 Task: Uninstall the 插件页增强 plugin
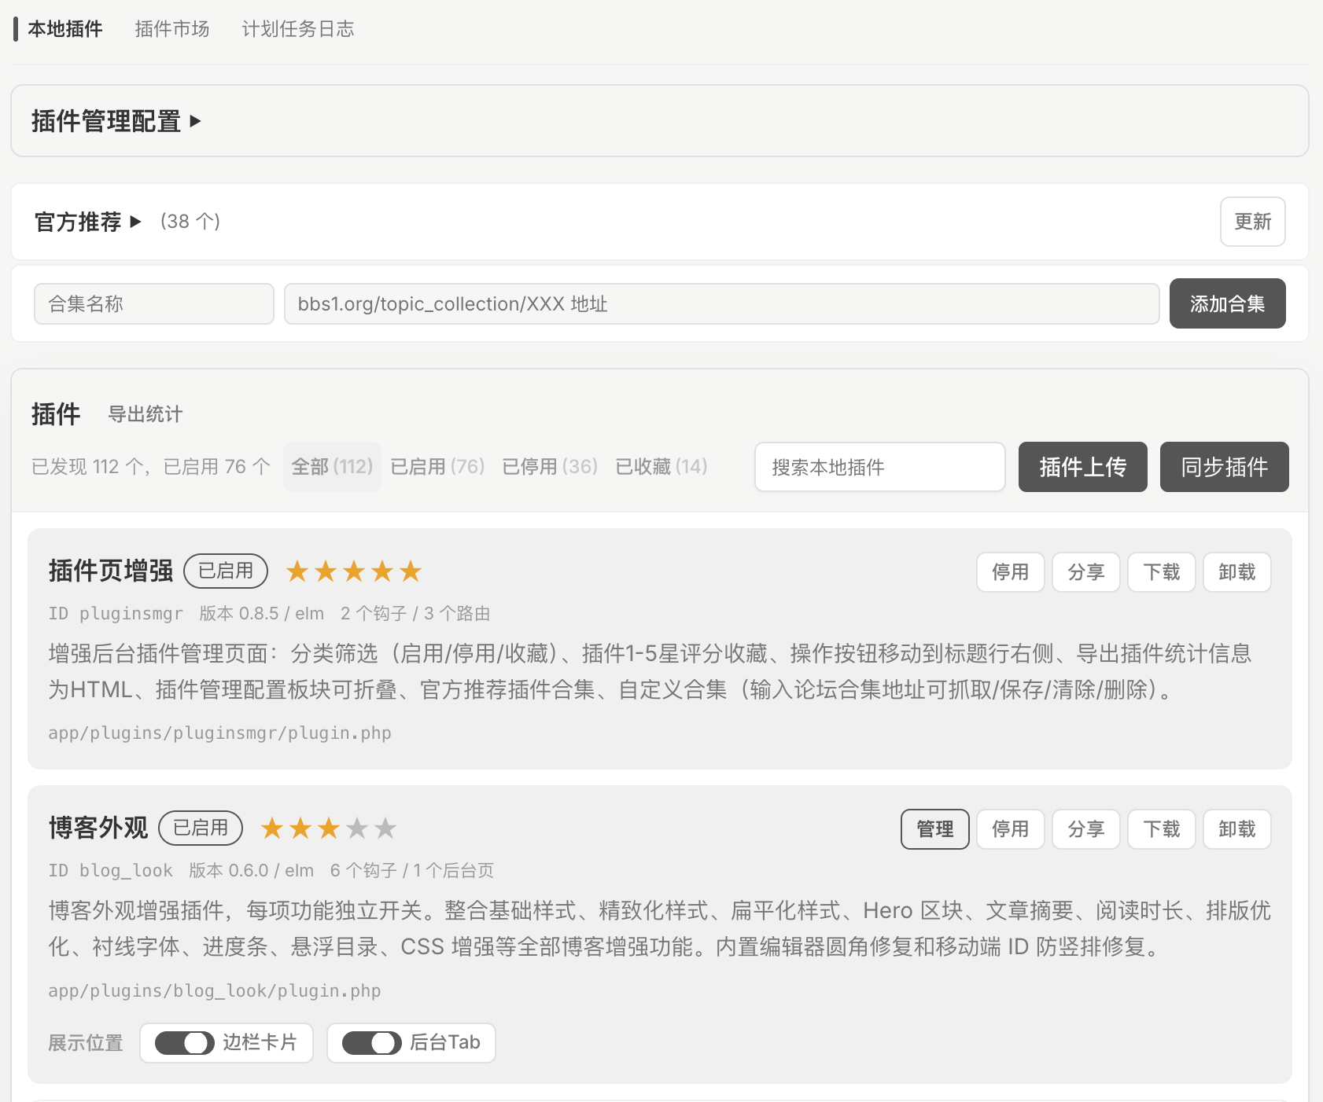pos(1237,572)
